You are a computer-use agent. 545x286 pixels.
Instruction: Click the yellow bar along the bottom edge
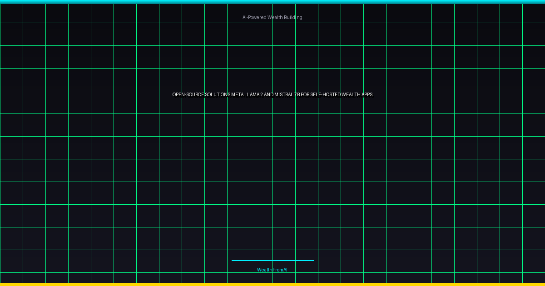point(272,284)
